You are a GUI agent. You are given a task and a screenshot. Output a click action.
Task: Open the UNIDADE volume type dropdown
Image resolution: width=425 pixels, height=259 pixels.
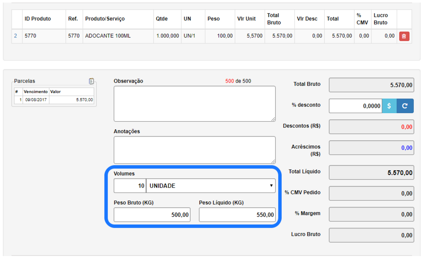211,186
